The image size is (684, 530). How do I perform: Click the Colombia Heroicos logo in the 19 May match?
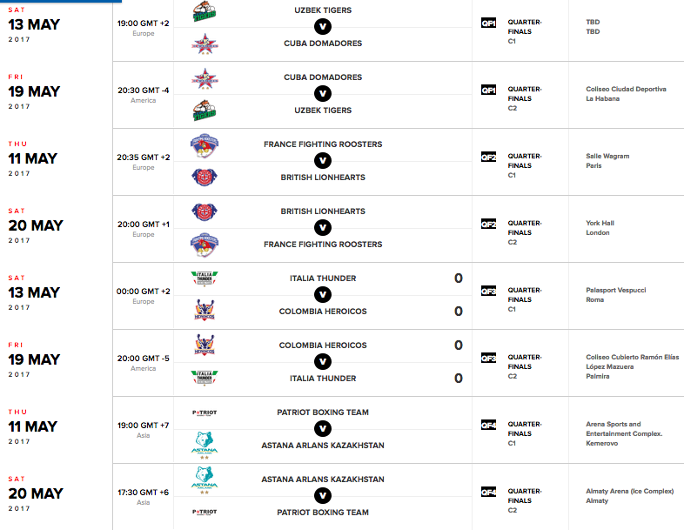(205, 345)
